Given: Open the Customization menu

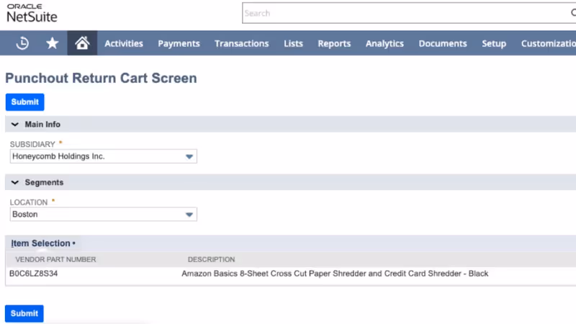Looking at the screenshot, I should 548,43.
